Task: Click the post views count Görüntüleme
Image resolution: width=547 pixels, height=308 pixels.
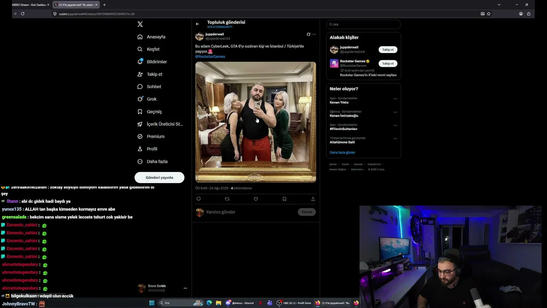Action: pos(241,188)
